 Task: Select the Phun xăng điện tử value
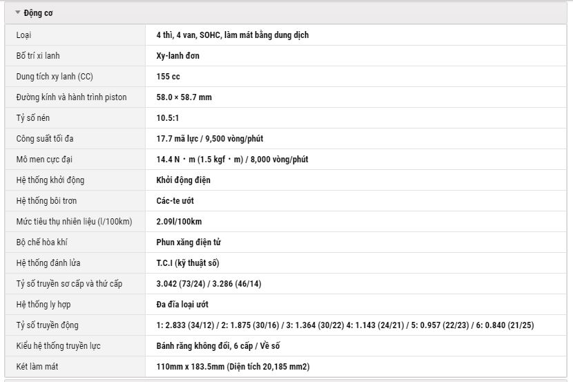188,242
